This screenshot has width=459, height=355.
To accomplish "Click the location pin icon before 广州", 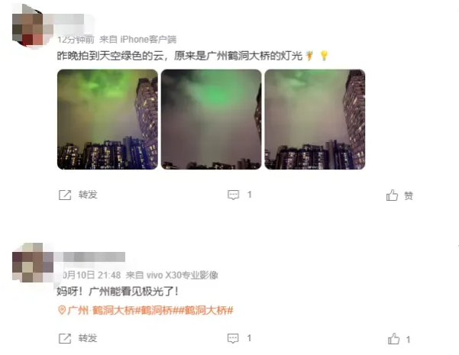I will pyautogui.click(x=61, y=310).
